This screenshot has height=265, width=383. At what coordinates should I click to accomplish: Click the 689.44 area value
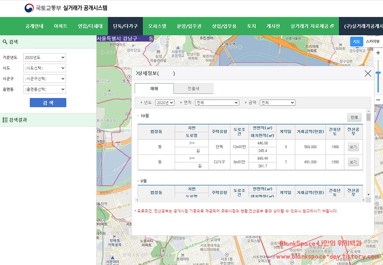(263, 159)
